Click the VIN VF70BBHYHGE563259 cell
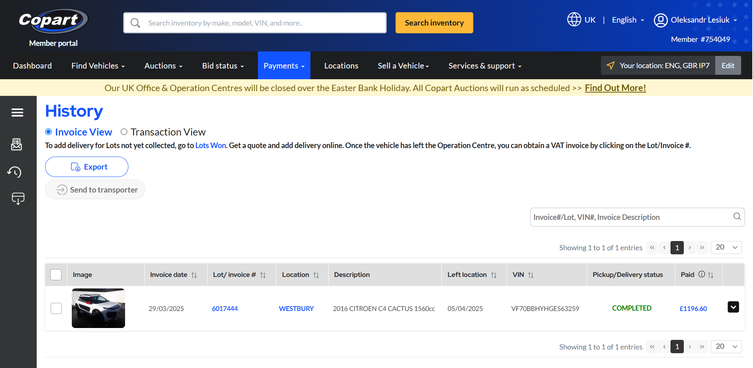 pos(545,308)
